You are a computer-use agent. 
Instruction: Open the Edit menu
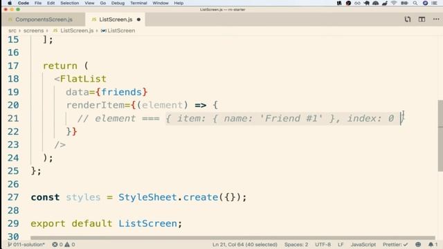[51, 3]
